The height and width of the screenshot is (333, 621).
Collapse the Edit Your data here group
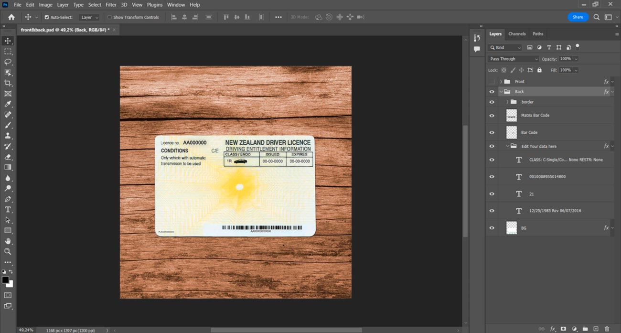(507, 146)
